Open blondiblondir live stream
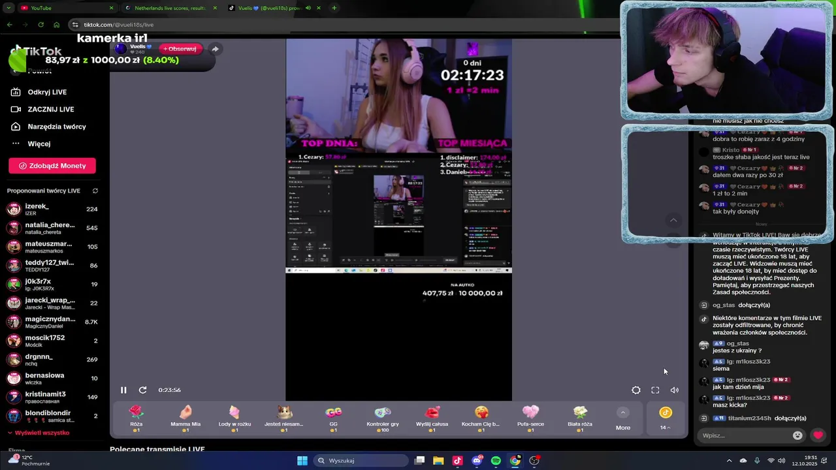This screenshot has width=836, height=470. [x=52, y=416]
